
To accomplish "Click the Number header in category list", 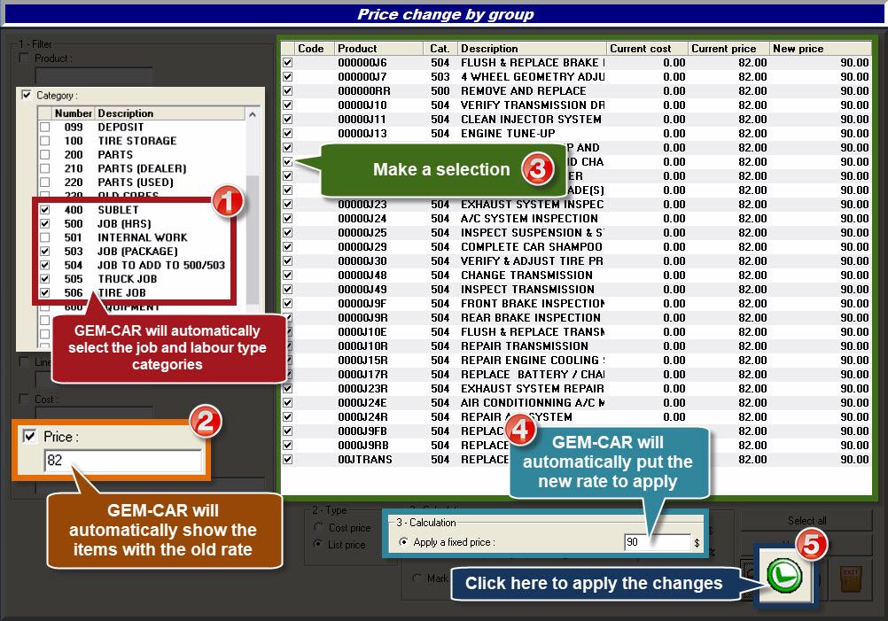I will 73,113.
